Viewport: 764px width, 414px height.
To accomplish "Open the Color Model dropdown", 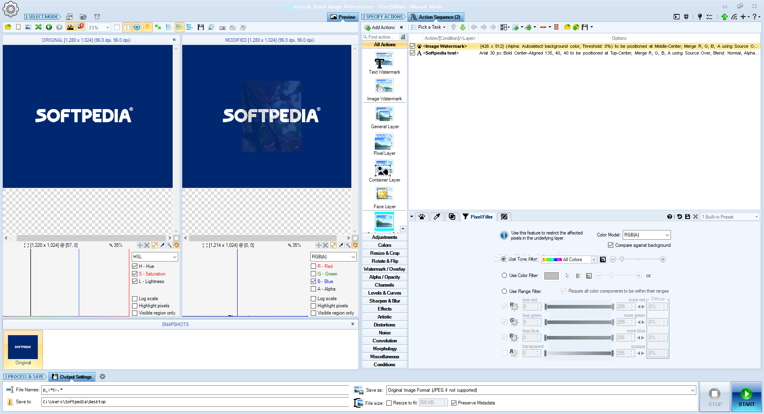I will click(647, 235).
